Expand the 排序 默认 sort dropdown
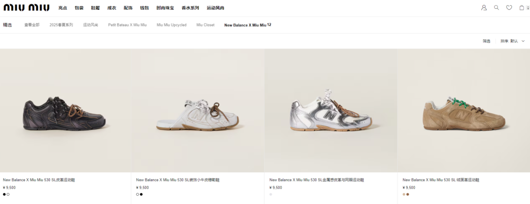 tap(512, 41)
